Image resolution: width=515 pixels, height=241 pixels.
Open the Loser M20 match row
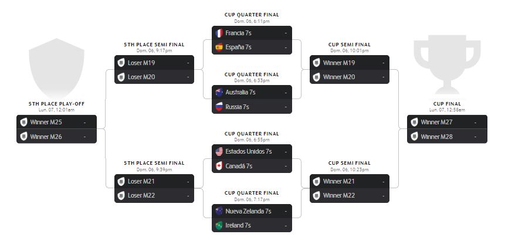coord(154,77)
